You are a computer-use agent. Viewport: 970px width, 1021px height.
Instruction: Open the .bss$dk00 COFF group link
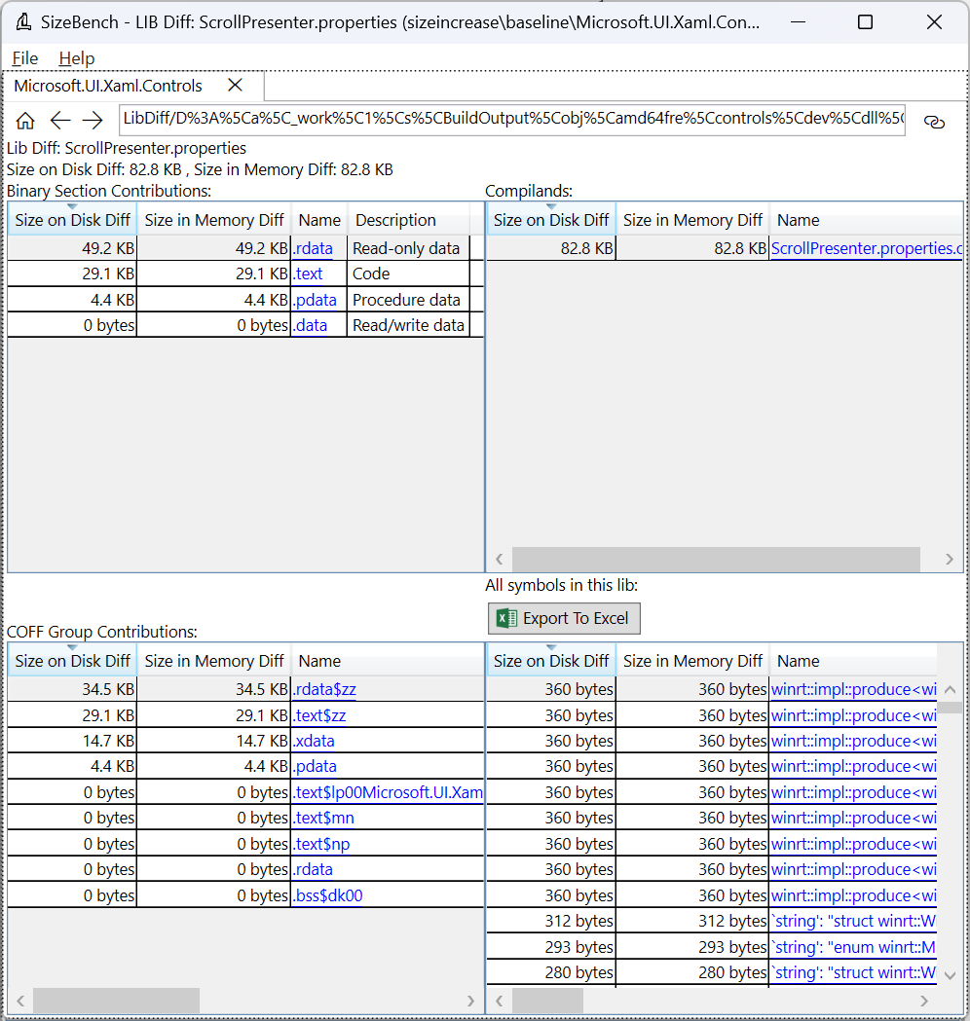click(328, 894)
